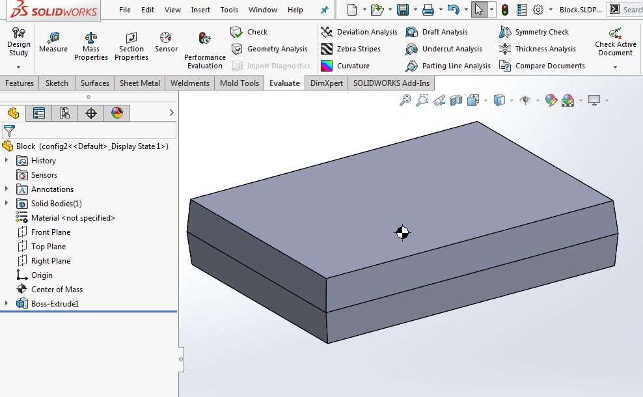Toggle Hide/Show Items eye icon
Image resolution: width=643 pixels, height=397 pixels.
[525, 100]
